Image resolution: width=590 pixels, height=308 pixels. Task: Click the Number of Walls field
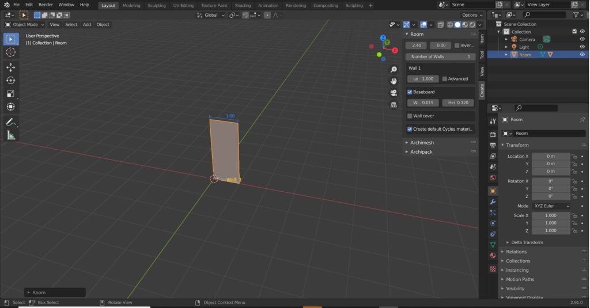440,57
